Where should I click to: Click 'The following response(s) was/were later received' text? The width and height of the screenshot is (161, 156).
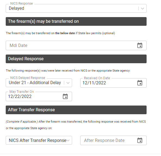[43, 71]
